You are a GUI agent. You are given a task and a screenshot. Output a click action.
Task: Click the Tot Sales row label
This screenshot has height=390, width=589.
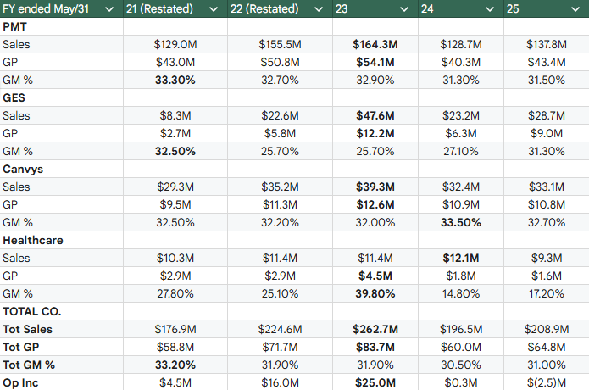point(27,329)
